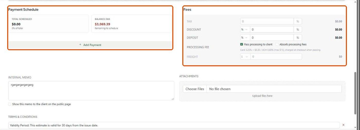Open the Deposit type dropdown
This screenshot has height=130, width=360.
pos(244,38)
